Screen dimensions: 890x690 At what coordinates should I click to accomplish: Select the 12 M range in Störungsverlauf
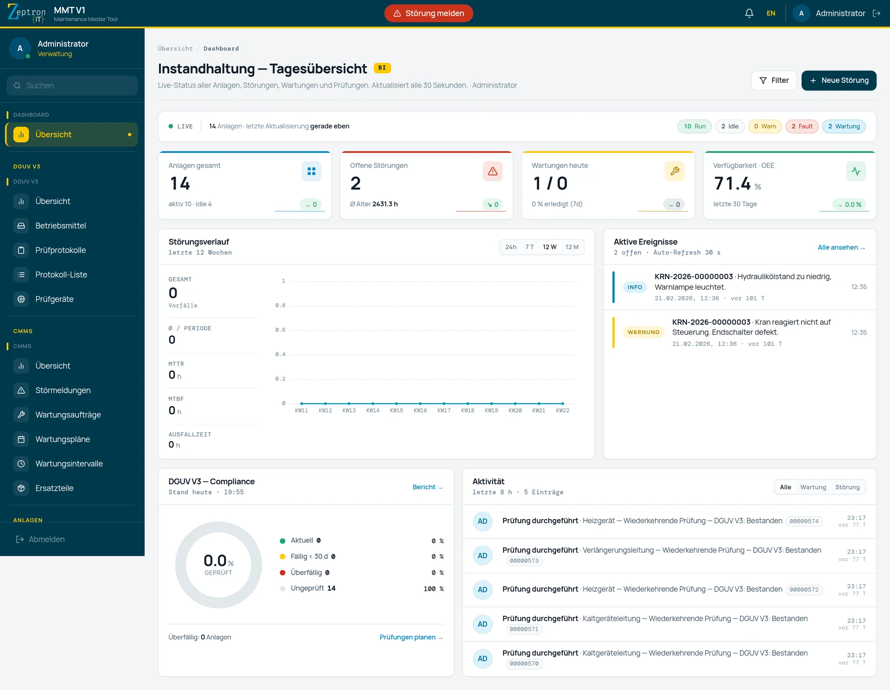[x=572, y=247]
